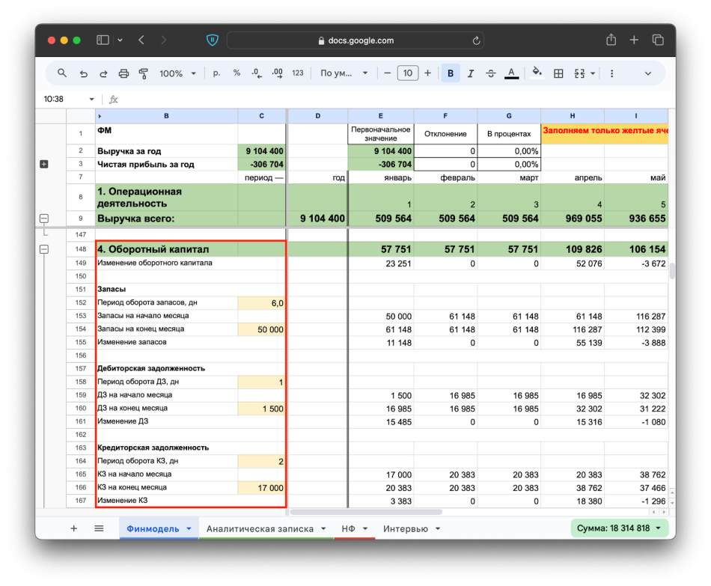This screenshot has width=711, height=586.
Task: Apply strikethrough formatting
Action: tap(491, 73)
